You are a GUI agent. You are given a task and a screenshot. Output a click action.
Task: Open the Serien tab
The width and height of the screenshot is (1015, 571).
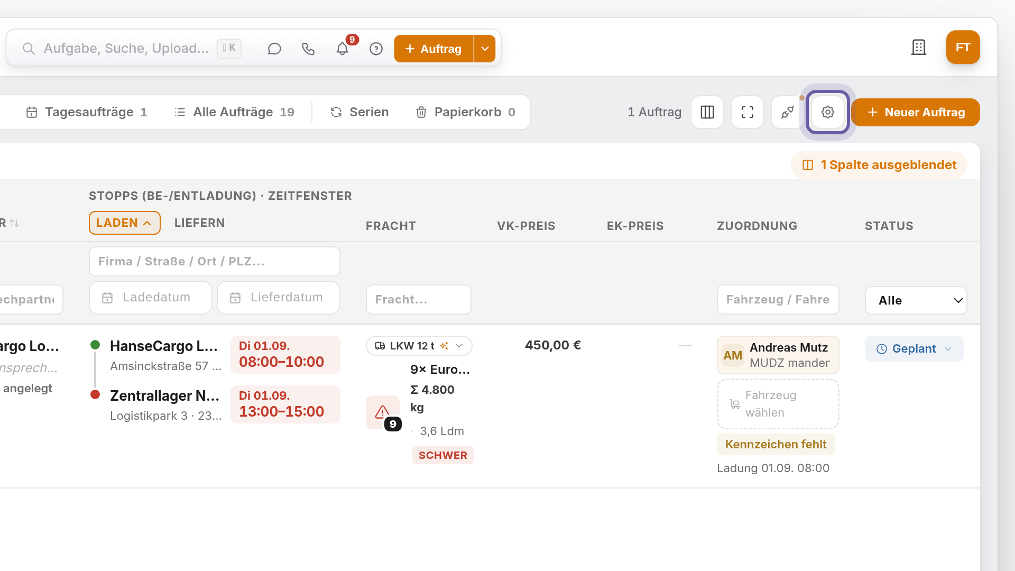359,112
